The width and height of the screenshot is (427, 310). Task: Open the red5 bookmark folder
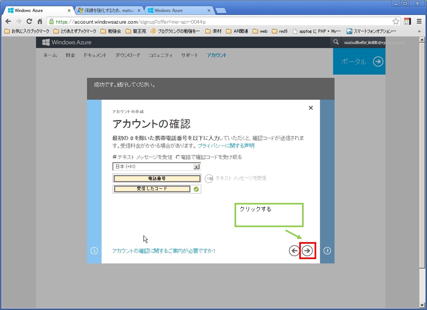[x=280, y=31]
